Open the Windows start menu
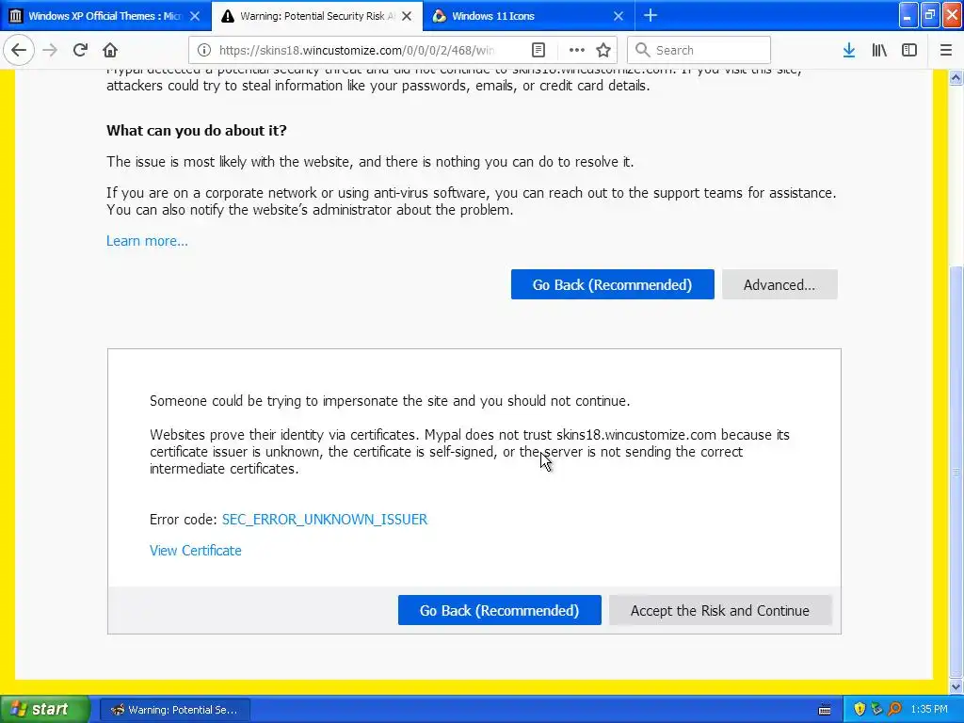Image resolution: width=964 pixels, height=723 pixels. (44, 710)
